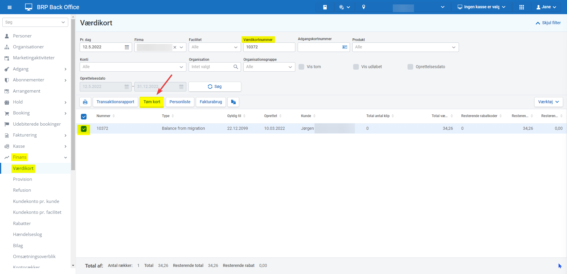The width and height of the screenshot is (567, 274).
Task: Open Personer in the sidebar
Action: 22,36
